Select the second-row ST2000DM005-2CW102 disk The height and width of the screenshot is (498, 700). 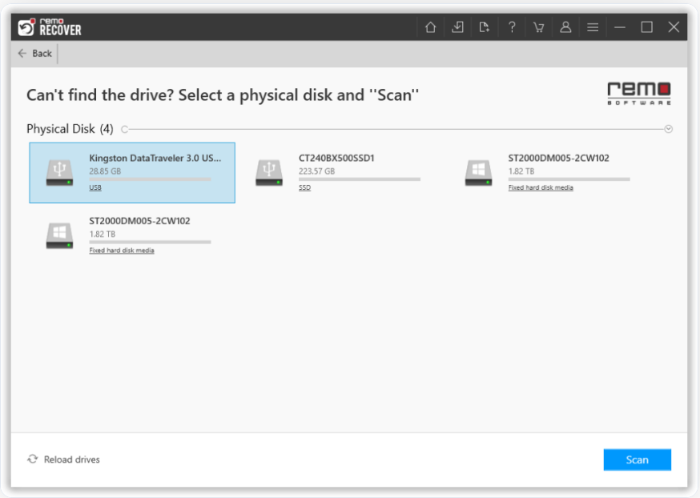(x=132, y=235)
